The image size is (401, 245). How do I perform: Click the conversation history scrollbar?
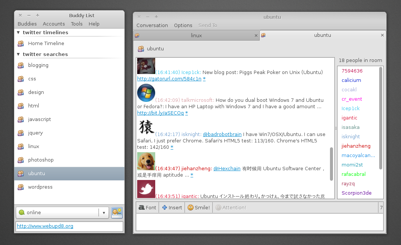[x=331, y=164]
